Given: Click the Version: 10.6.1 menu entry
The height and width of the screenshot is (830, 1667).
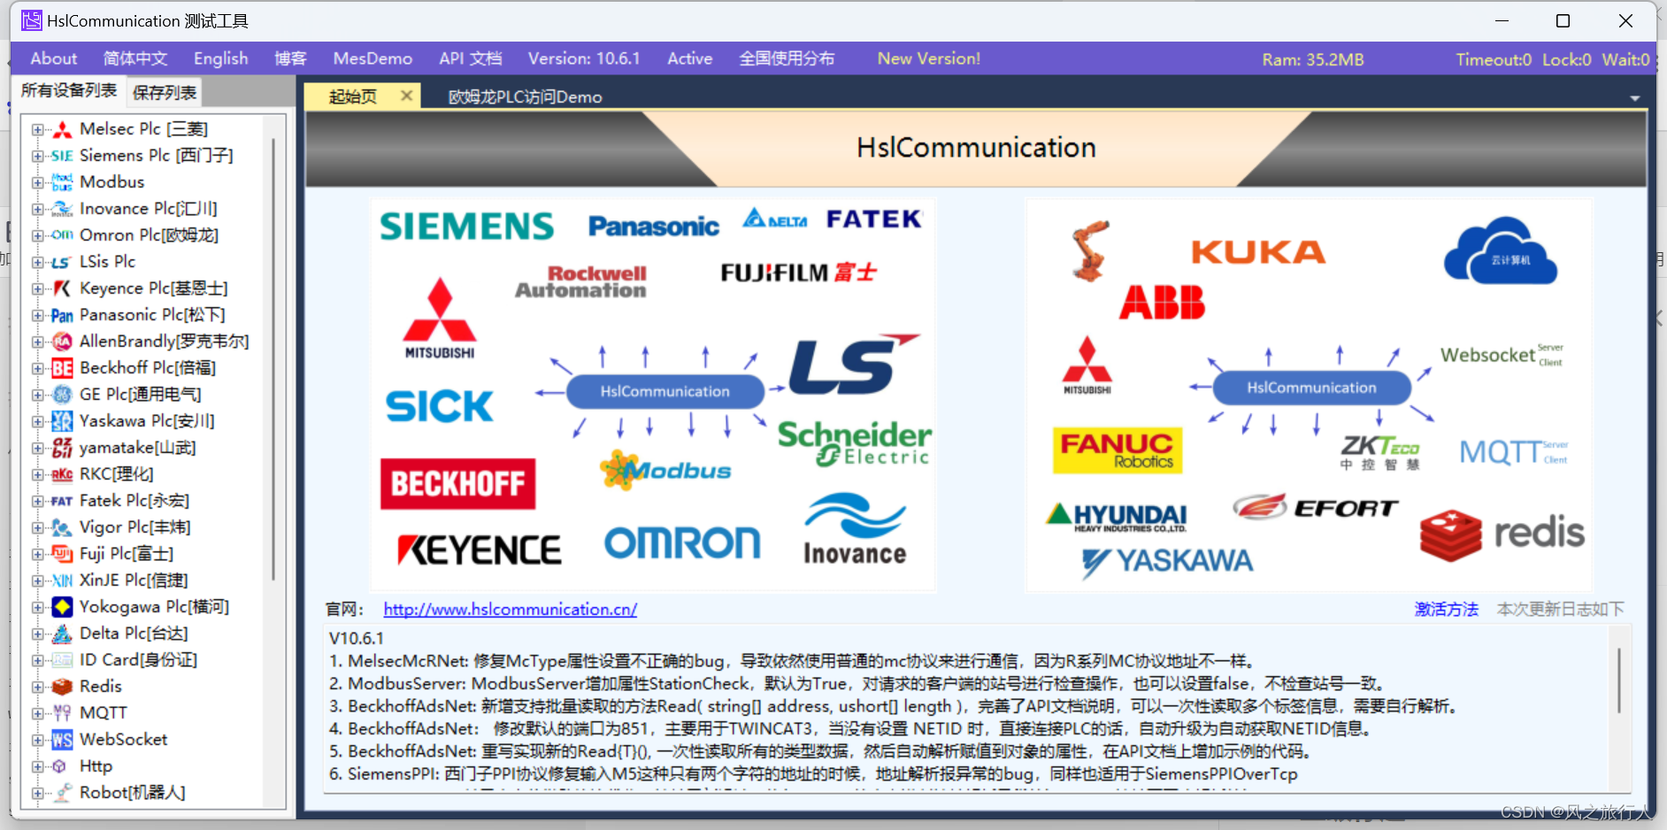Looking at the screenshot, I should pos(584,58).
